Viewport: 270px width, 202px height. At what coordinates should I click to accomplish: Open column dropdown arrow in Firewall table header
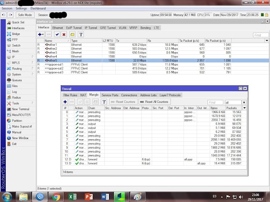click(x=244, y=108)
